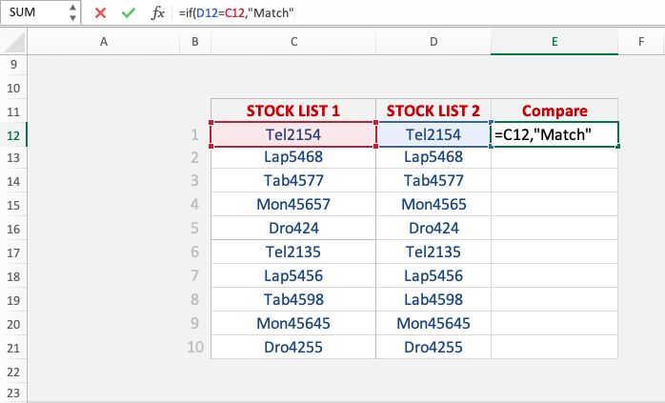Screen dimensions: 665x403
Task: Click Tab4577 in Stock List 2
Action: pos(433,181)
